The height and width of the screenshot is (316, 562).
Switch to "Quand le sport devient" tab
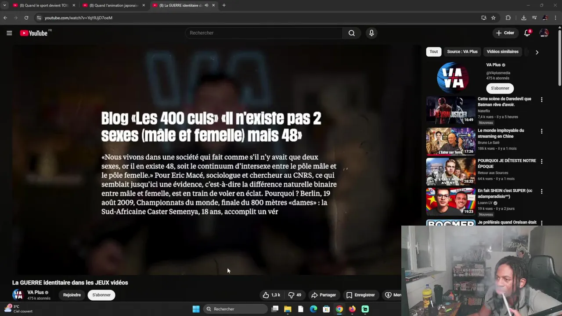click(x=43, y=5)
